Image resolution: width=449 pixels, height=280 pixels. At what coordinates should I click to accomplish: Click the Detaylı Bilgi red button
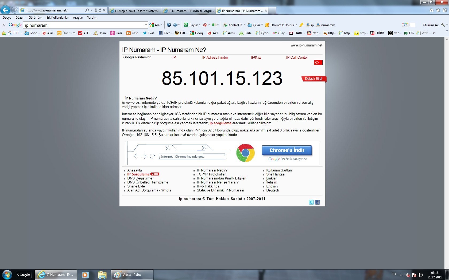[x=313, y=79]
